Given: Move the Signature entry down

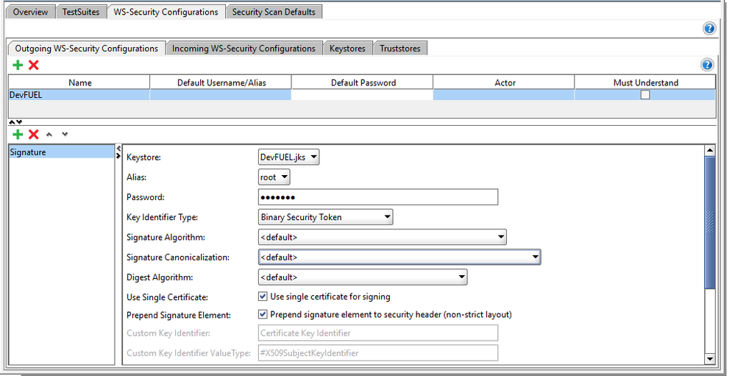Looking at the screenshot, I should (65, 135).
